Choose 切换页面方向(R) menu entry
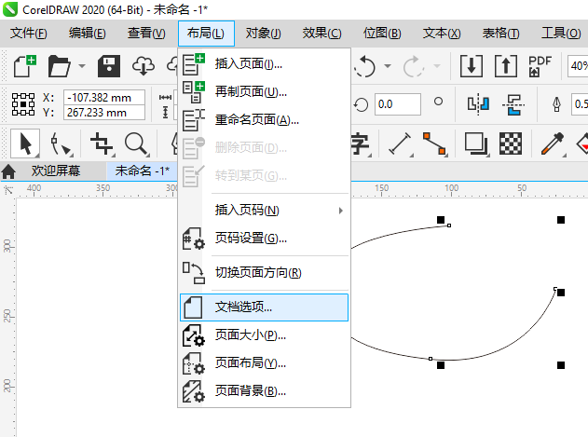 [264, 273]
